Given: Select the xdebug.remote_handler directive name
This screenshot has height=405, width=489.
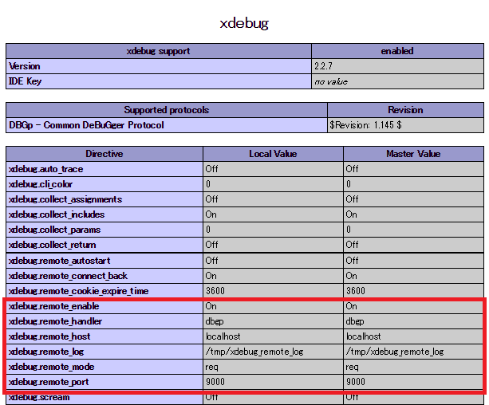Looking at the screenshot, I should coord(105,321).
